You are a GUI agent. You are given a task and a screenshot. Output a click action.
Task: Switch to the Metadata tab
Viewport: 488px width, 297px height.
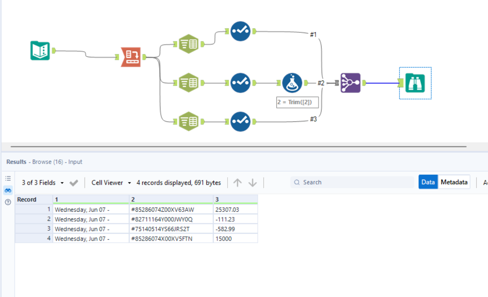tap(454, 182)
